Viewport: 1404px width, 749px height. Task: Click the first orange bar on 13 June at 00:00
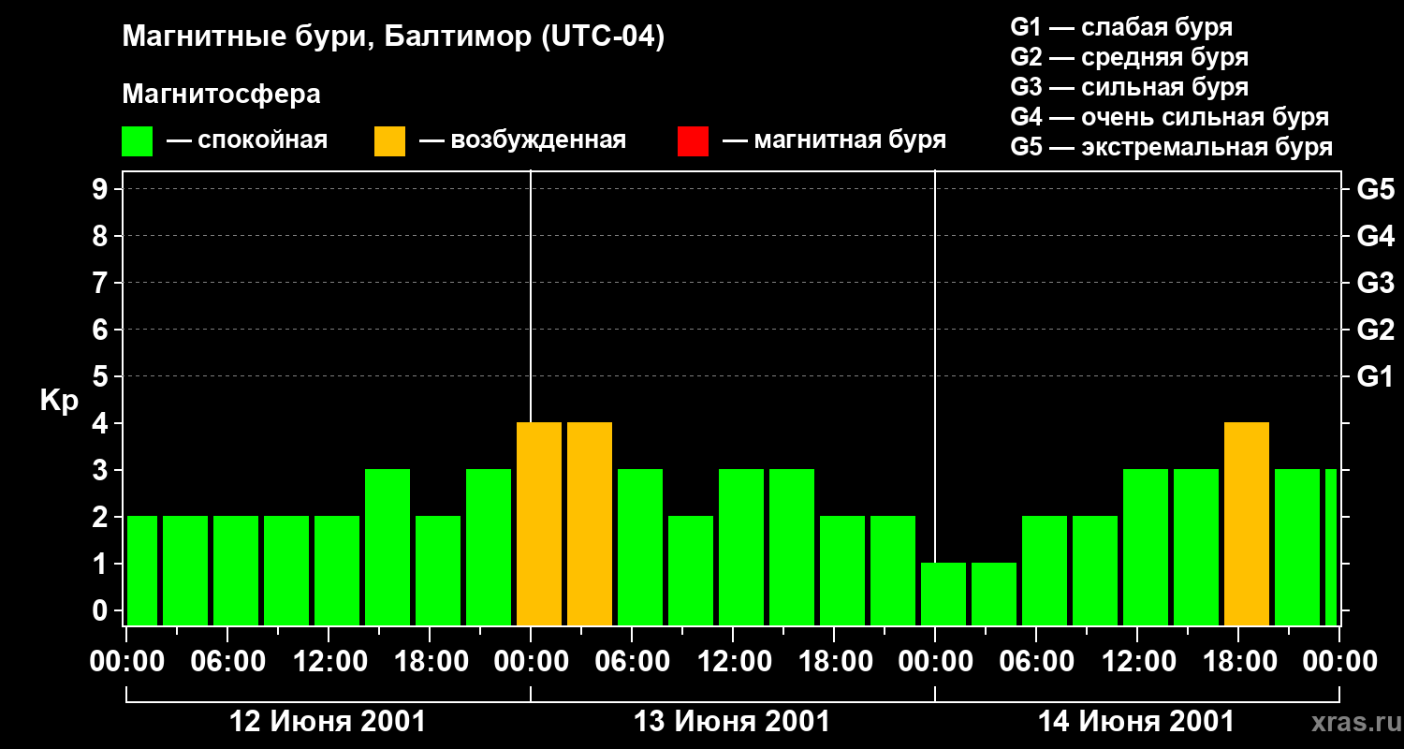click(539, 523)
